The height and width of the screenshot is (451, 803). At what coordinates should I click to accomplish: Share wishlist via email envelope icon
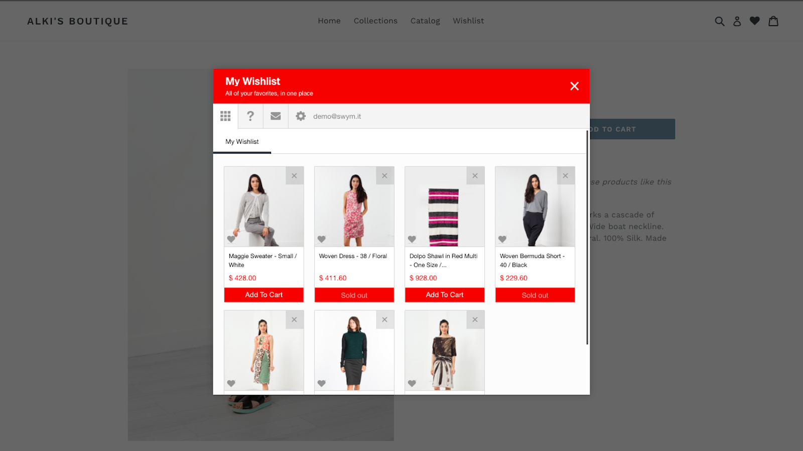click(x=276, y=116)
